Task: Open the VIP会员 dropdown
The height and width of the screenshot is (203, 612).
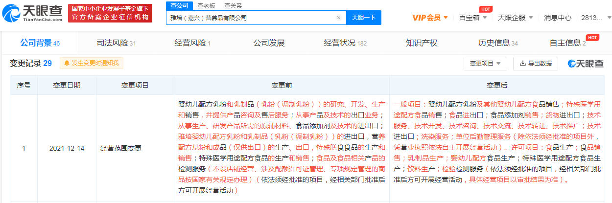Action: pos(430,18)
